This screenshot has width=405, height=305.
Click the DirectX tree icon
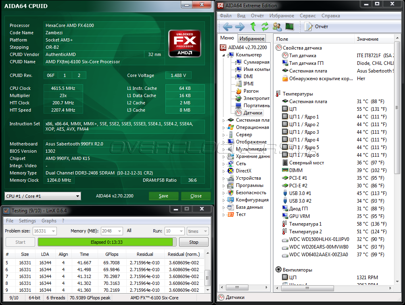tap(231, 171)
